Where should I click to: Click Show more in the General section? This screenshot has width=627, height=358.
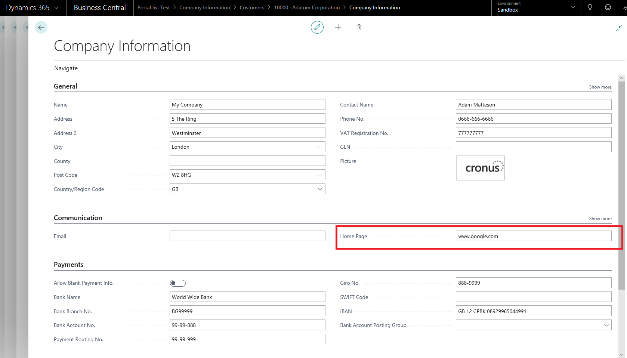pos(600,87)
